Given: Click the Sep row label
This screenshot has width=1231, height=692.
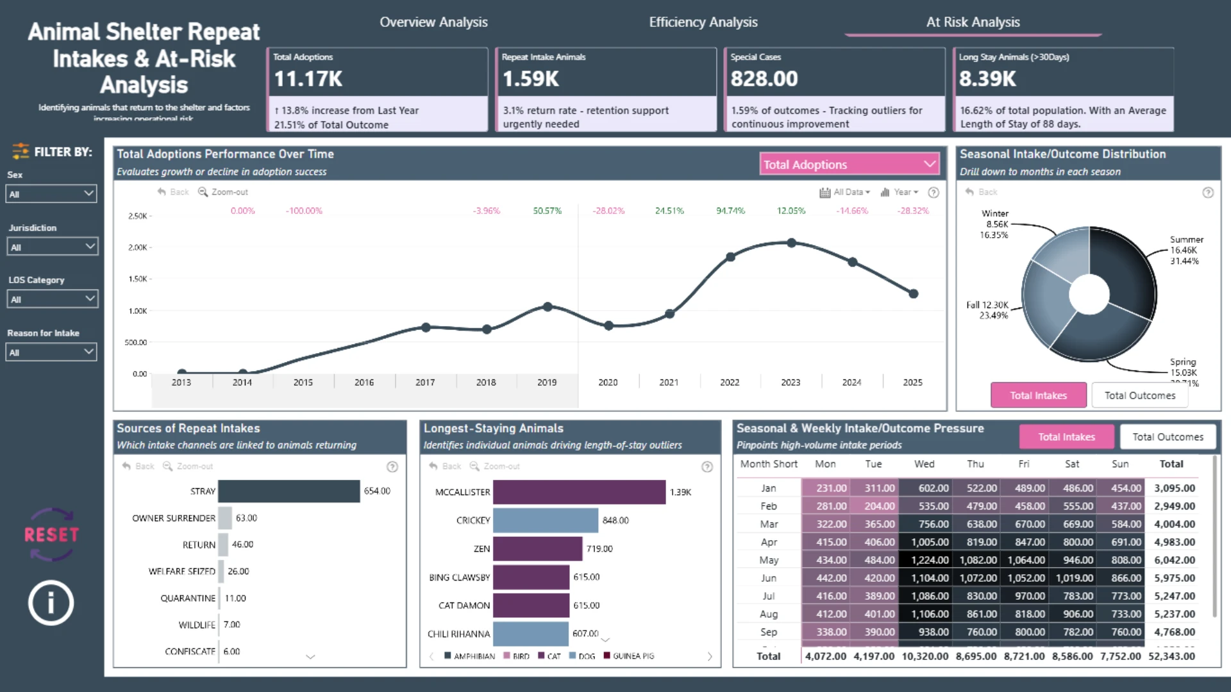Looking at the screenshot, I should click(769, 632).
